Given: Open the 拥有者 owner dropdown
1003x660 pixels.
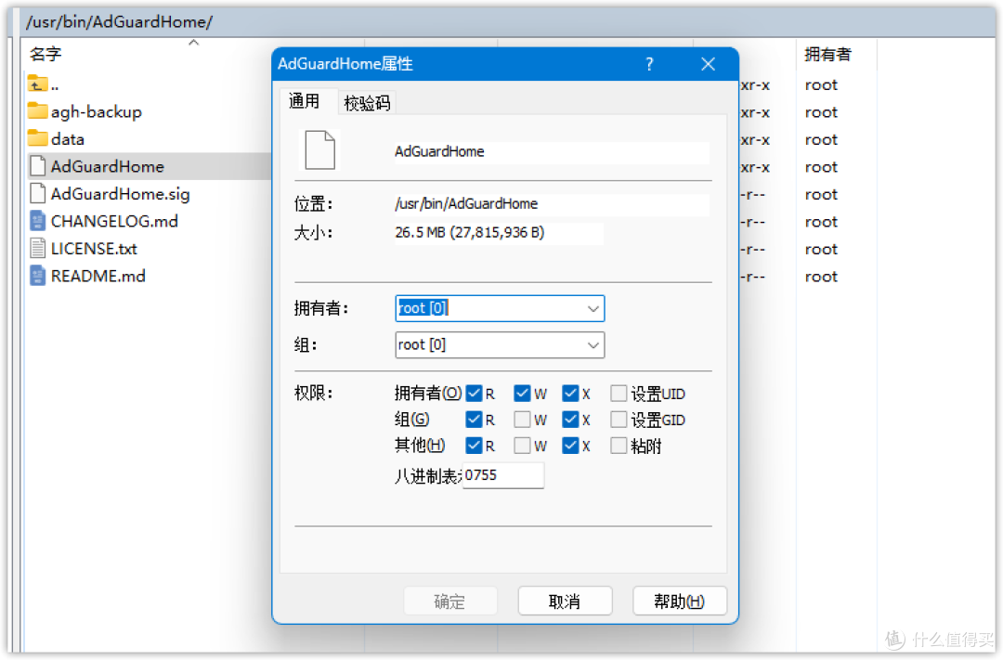Looking at the screenshot, I should (592, 308).
